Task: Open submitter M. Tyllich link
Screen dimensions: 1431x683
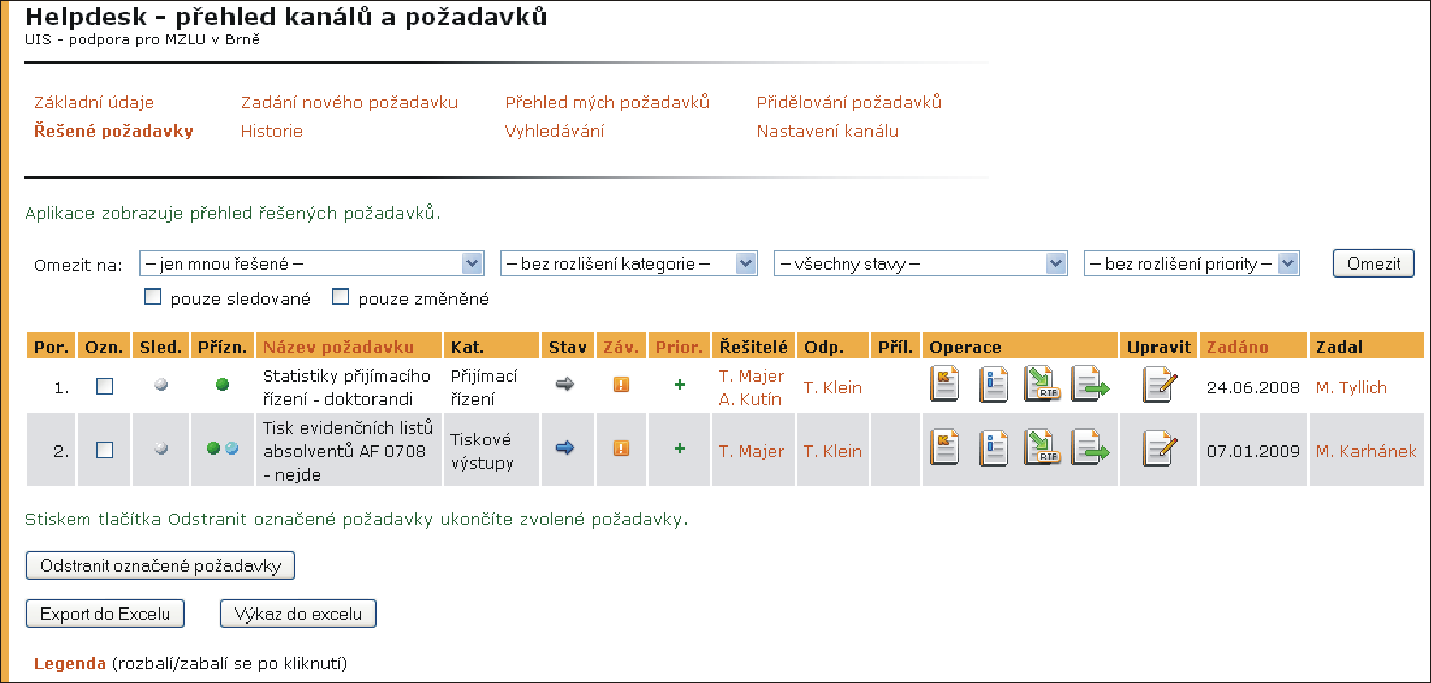Action: click(x=1351, y=388)
